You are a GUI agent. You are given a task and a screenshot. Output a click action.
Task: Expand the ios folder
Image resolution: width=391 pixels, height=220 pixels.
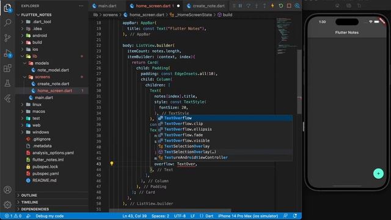35,50
